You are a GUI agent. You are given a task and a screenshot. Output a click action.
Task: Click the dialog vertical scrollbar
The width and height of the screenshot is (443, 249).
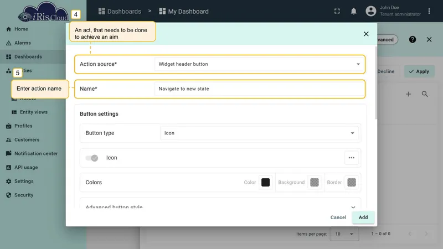click(375, 83)
